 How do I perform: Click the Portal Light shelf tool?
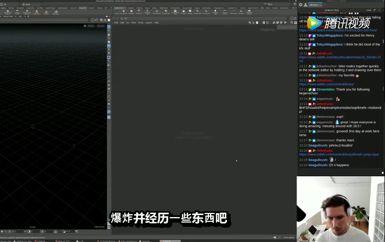pos(206,11)
